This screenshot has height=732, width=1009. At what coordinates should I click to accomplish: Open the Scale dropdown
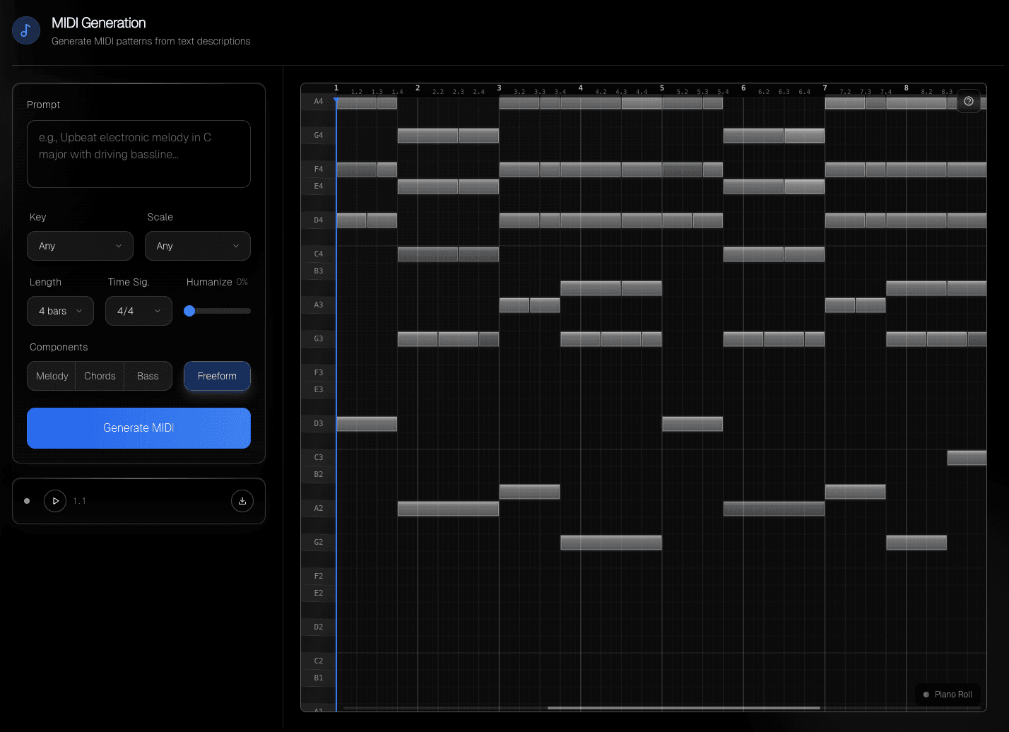click(x=197, y=246)
